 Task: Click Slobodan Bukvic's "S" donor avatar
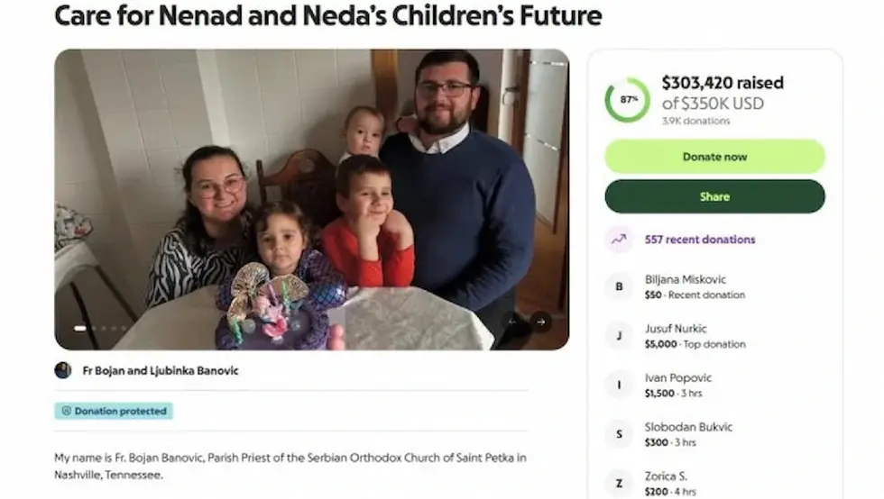click(618, 434)
